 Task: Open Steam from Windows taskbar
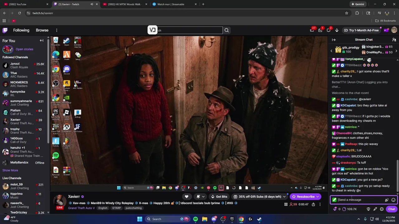(259, 219)
